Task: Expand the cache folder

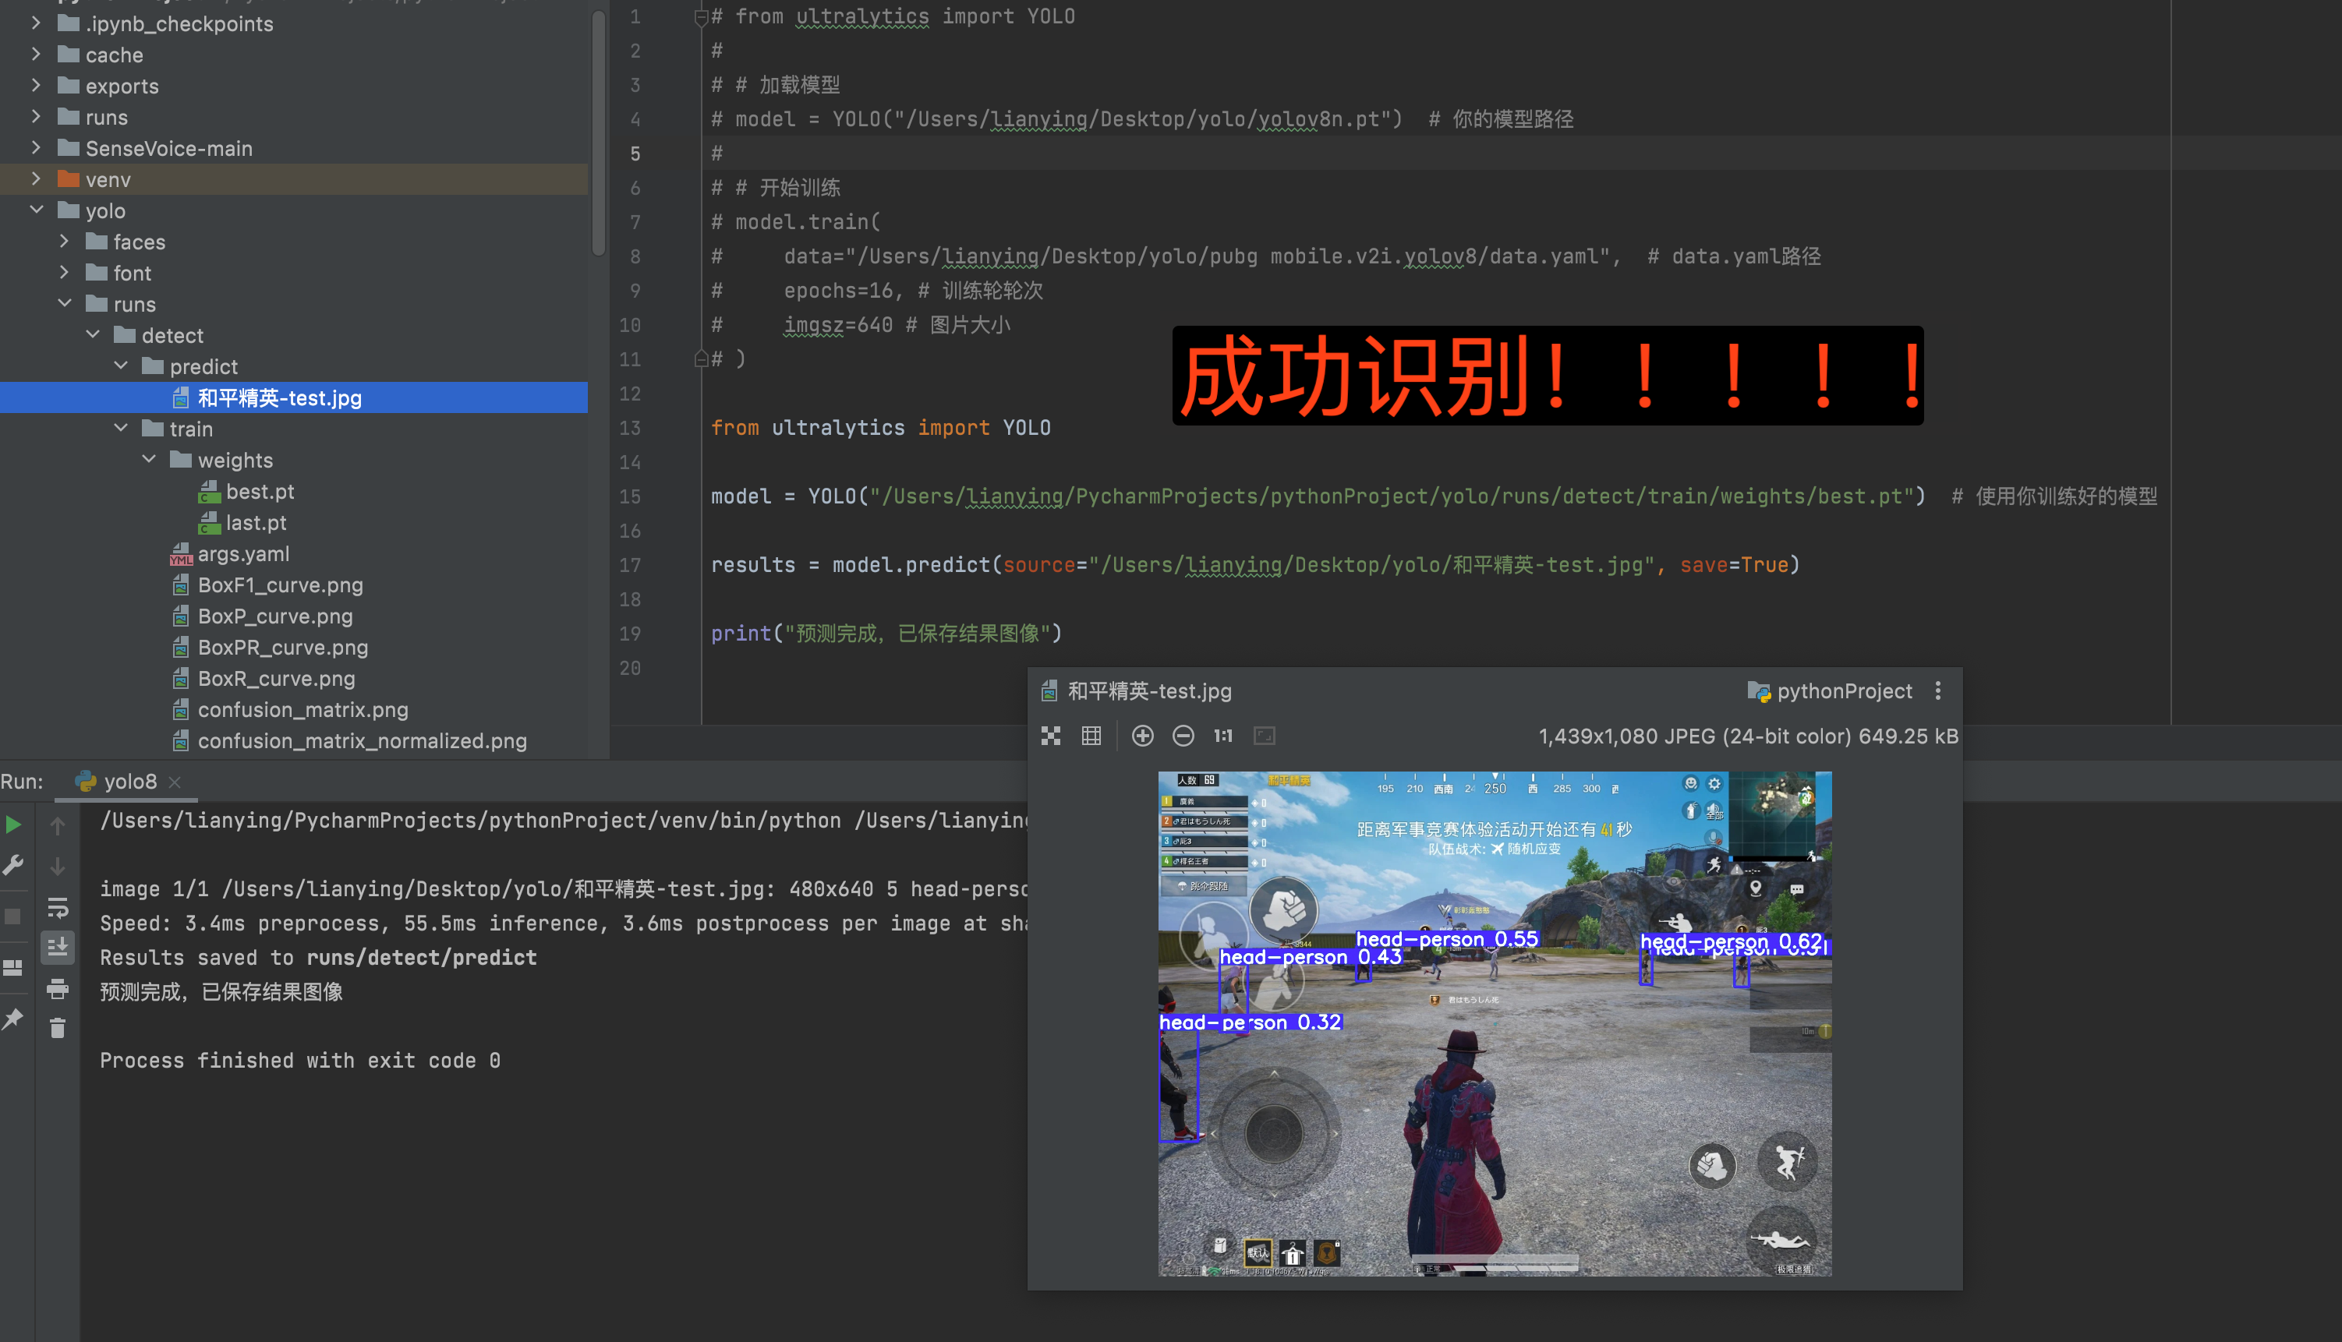Action: coord(36,55)
